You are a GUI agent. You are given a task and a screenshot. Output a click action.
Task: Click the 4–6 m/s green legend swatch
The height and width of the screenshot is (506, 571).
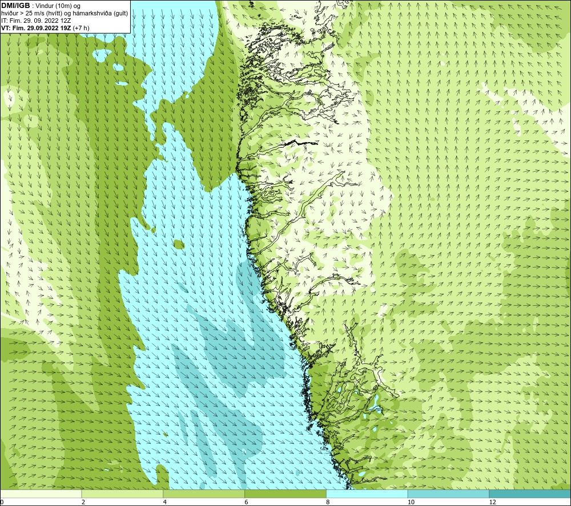coord(204,493)
